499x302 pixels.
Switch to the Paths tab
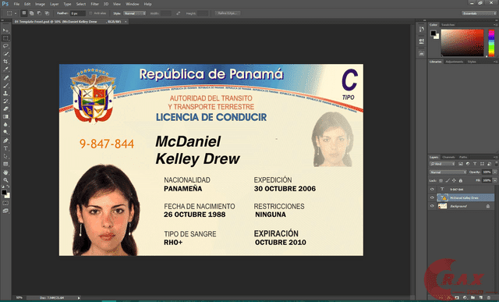click(463, 157)
